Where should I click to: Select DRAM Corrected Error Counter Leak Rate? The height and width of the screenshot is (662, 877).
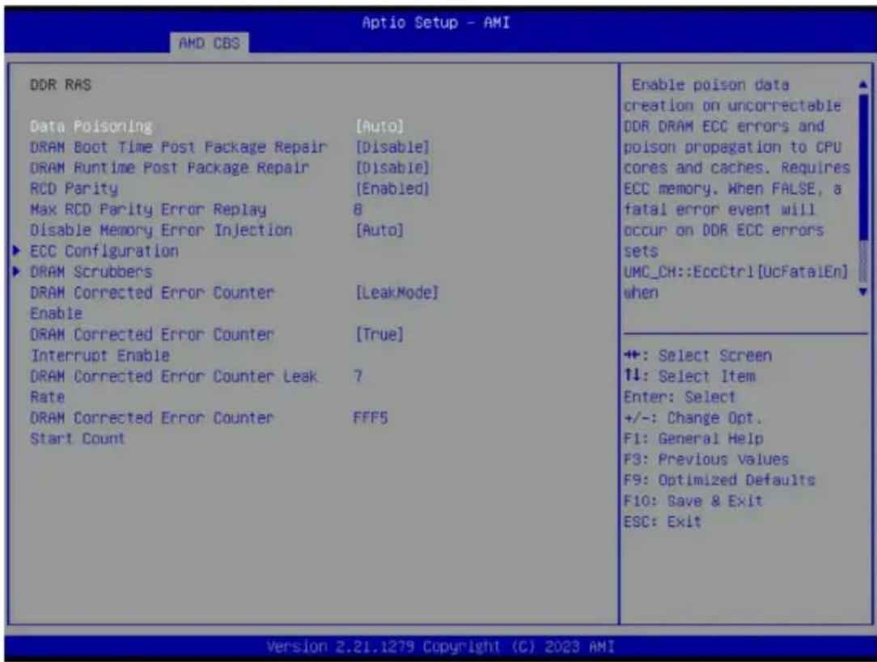point(174,386)
